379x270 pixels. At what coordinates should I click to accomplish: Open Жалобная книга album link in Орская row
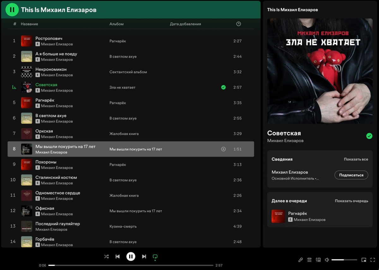click(x=124, y=134)
